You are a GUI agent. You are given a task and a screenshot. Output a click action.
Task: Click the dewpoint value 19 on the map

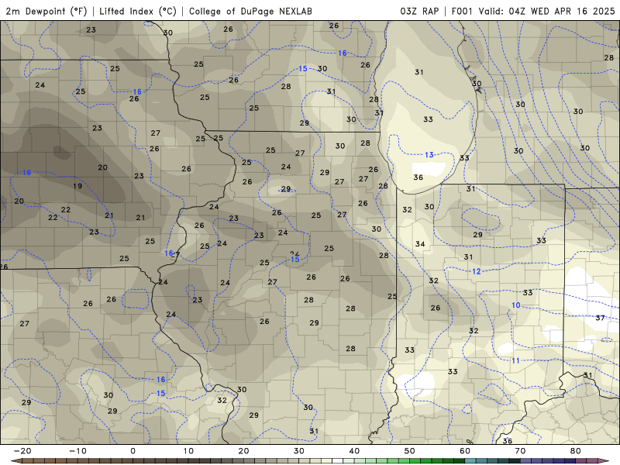point(77,186)
